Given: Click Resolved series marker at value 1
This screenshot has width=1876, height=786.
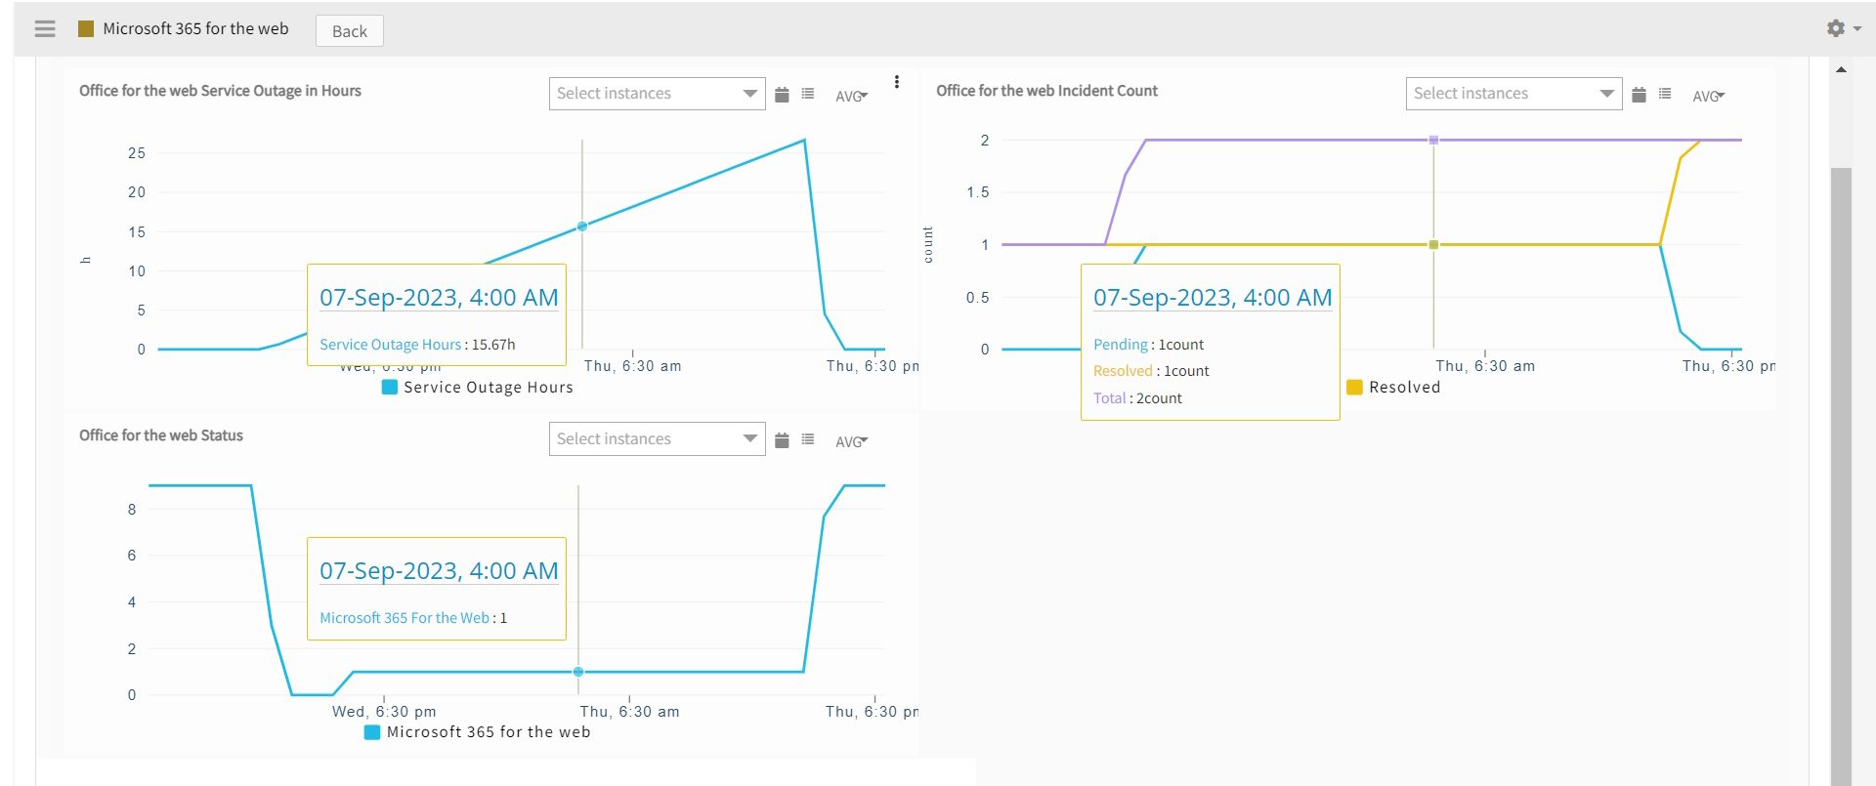Looking at the screenshot, I should click(1433, 245).
